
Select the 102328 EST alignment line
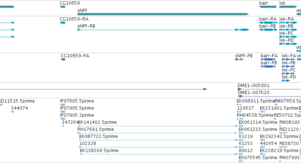pos(158,147)
